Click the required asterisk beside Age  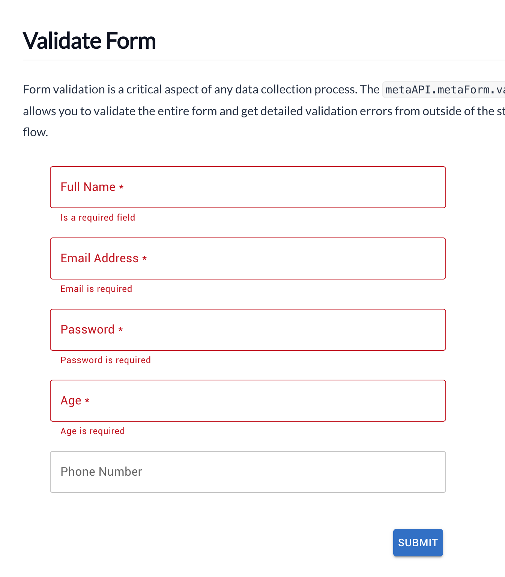[x=87, y=401]
